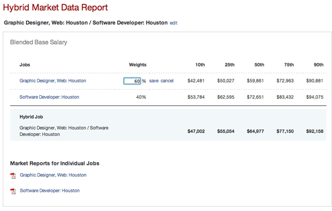332x211 pixels.
Task: Click the 90th percentile column header
Action: point(318,65)
